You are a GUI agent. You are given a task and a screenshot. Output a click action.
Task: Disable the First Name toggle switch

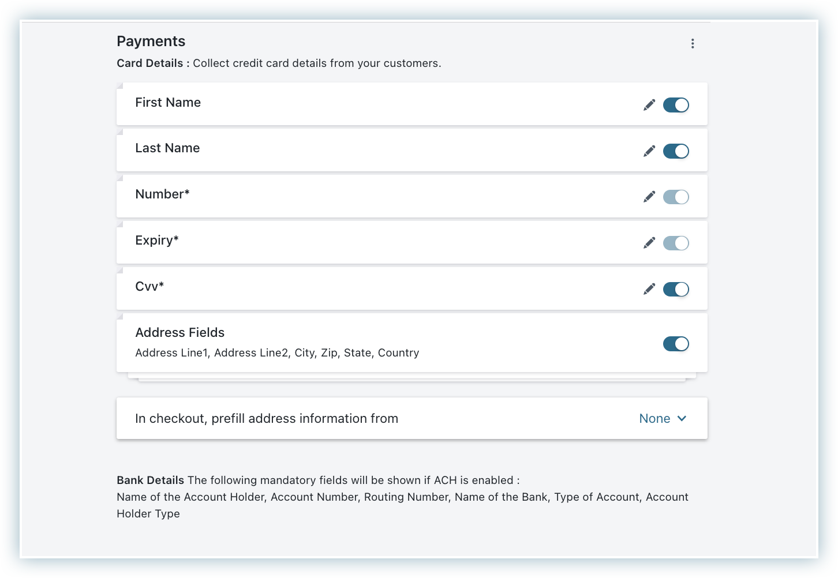point(676,105)
